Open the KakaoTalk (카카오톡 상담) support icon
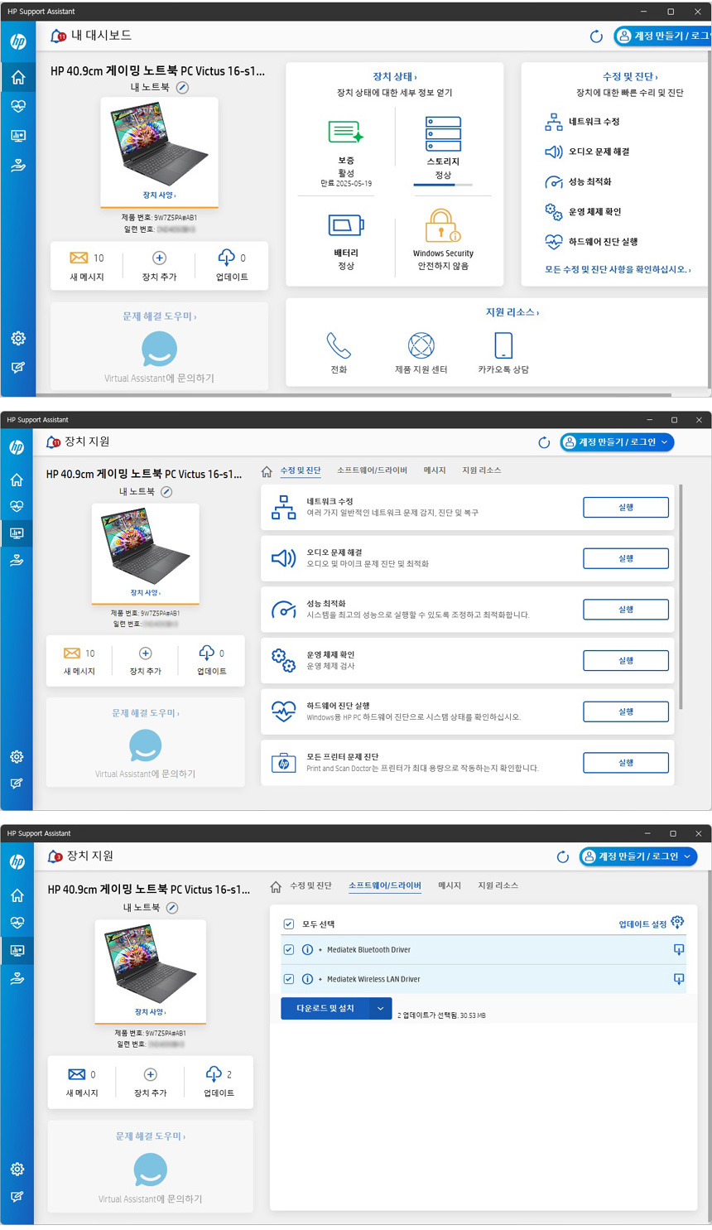 (503, 345)
